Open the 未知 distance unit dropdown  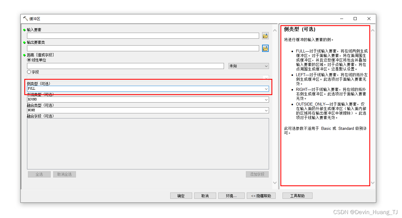point(249,66)
